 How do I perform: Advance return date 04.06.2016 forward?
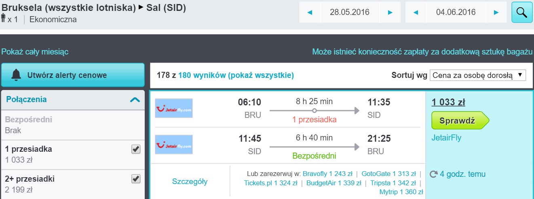pyautogui.click(x=496, y=13)
